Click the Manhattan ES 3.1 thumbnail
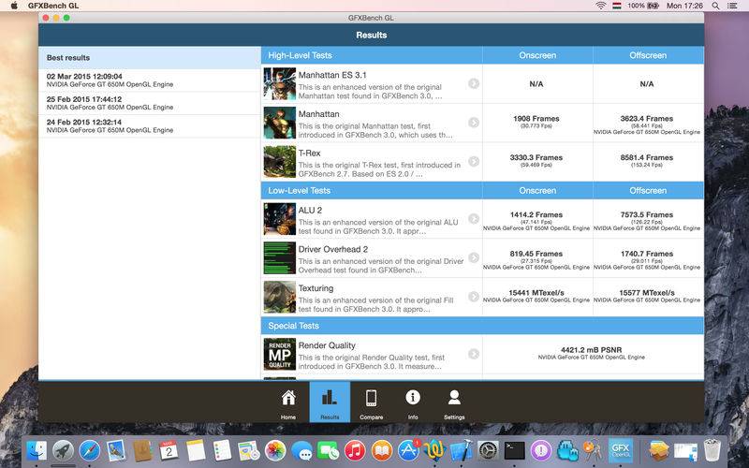Screen dimensions: 749x468 tap(279, 83)
